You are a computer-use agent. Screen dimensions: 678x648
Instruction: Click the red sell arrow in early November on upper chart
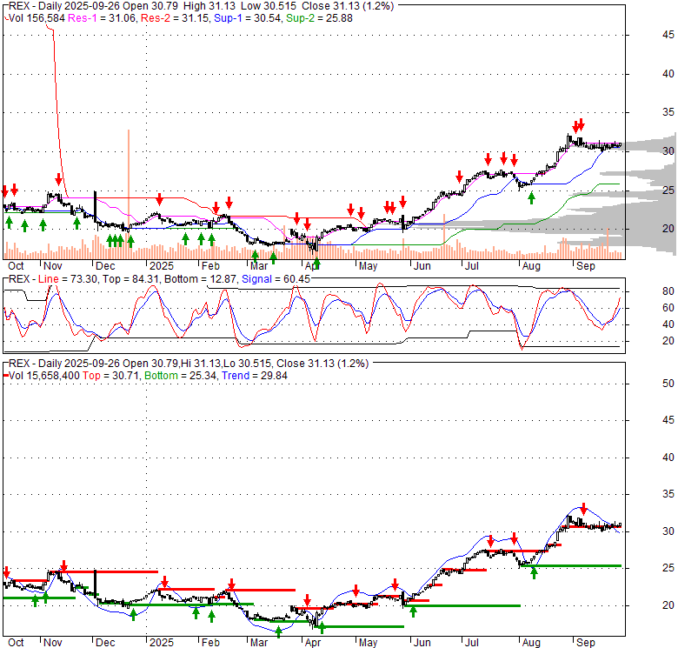tap(59, 179)
